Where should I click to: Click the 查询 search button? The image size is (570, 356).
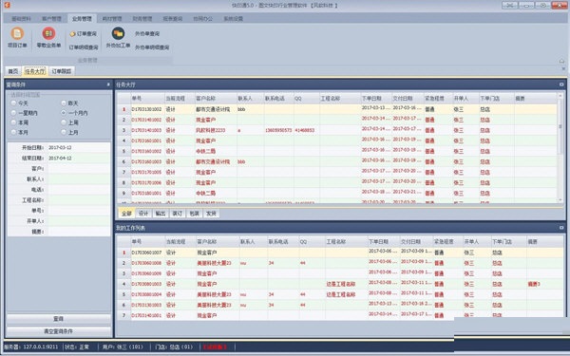[x=59, y=319]
